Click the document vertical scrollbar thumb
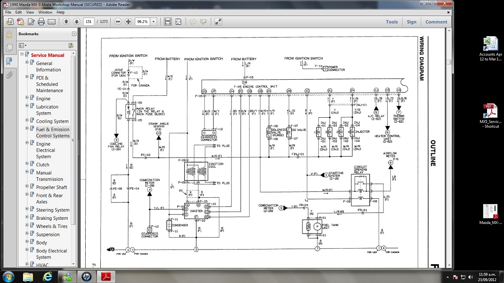504x283 pixels. click(x=449, y=62)
